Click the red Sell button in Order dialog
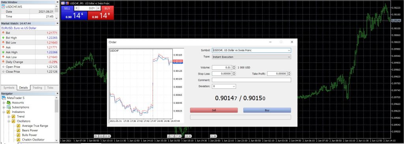404x144 pixels. click(x=214, y=110)
